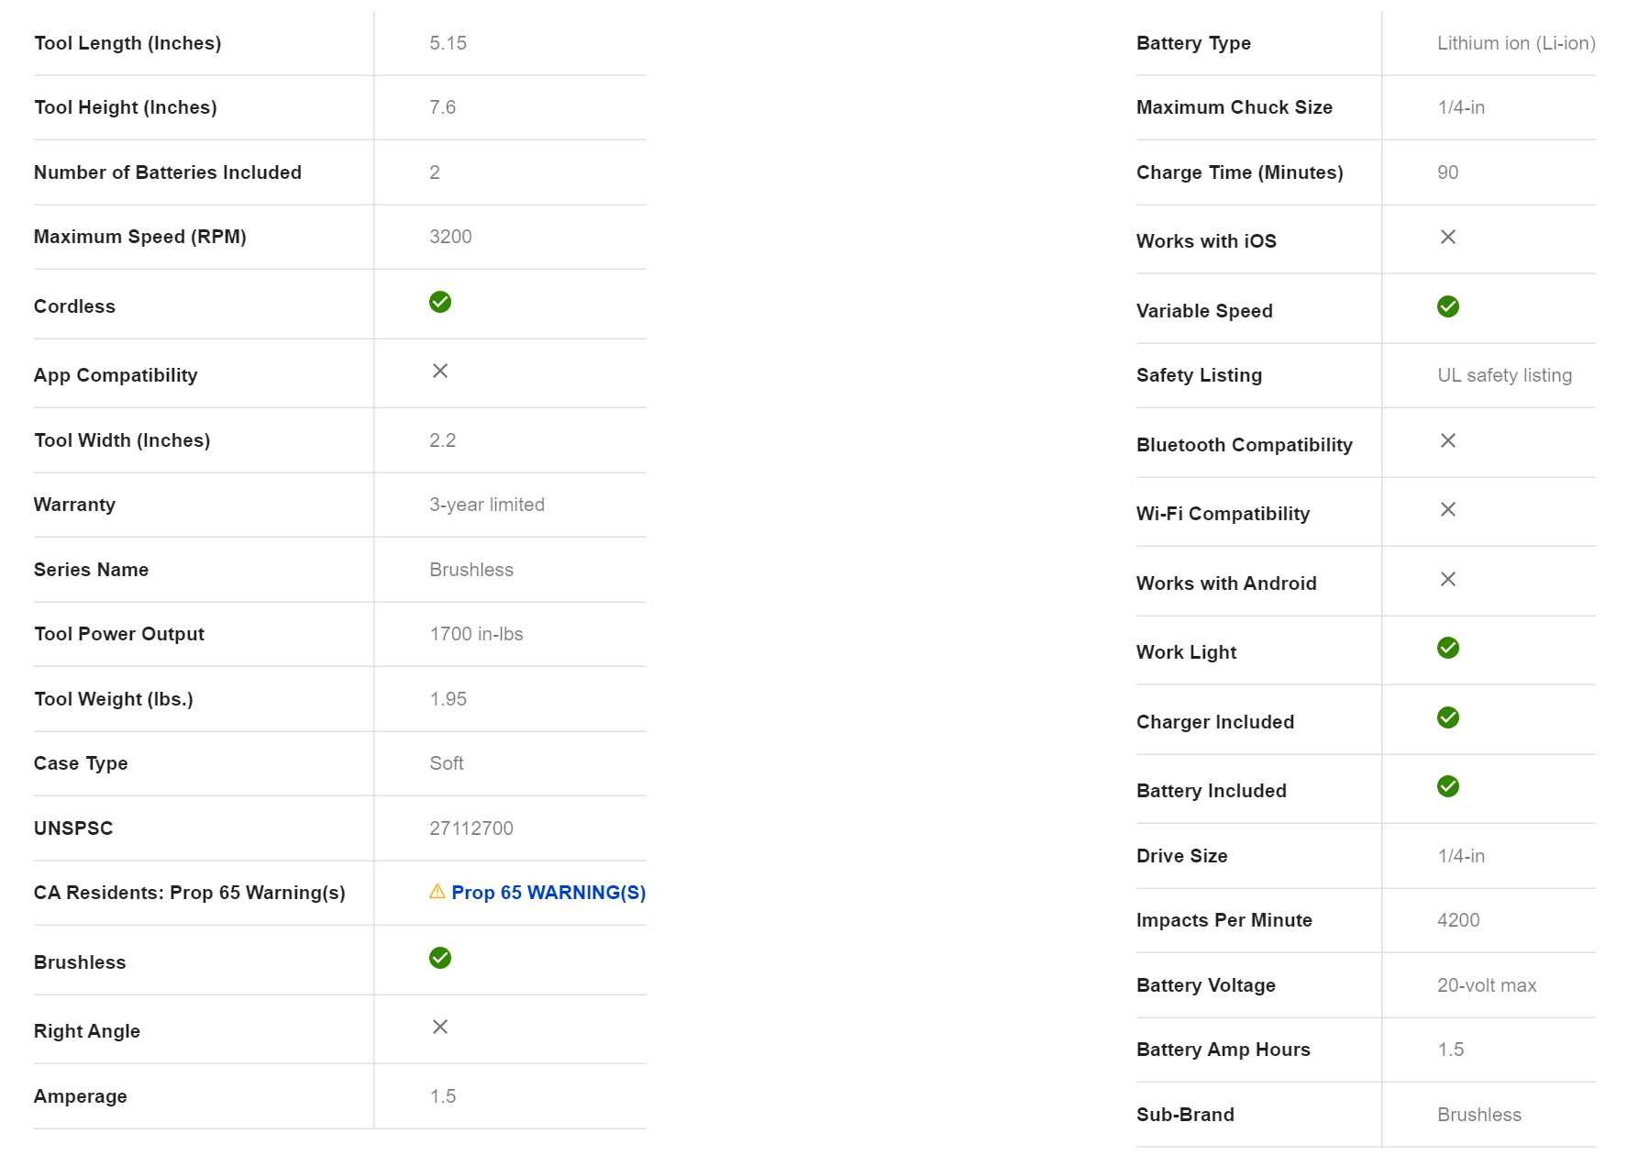This screenshot has height=1167, width=1650.
Task: Click the X icon for App Compatibility
Action: (440, 371)
